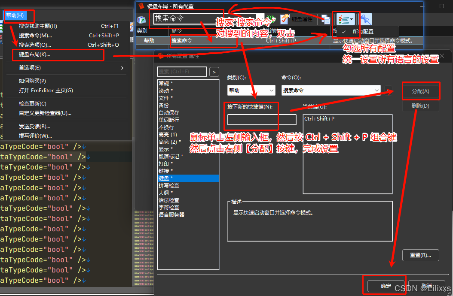Select 高亮 (1) in the category list

click(x=188, y=134)
